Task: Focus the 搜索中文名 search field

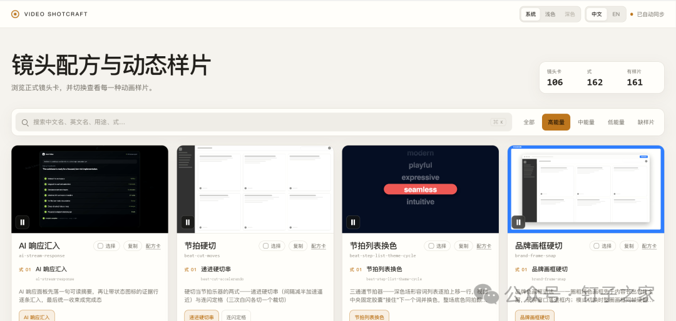Action: (x=264, y=122)
